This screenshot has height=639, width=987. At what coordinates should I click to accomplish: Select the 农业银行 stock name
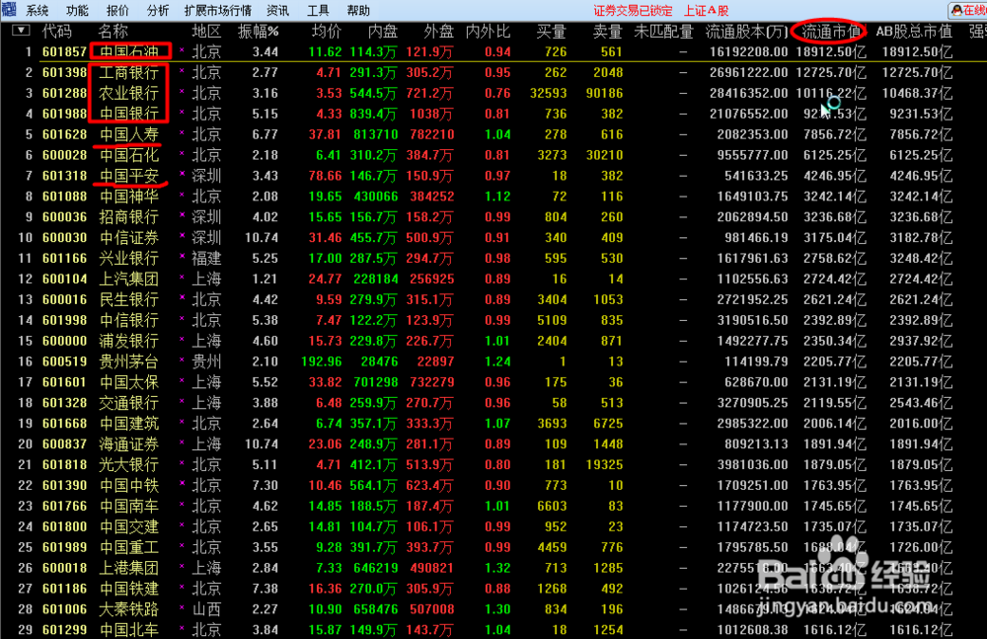[128, 93]
